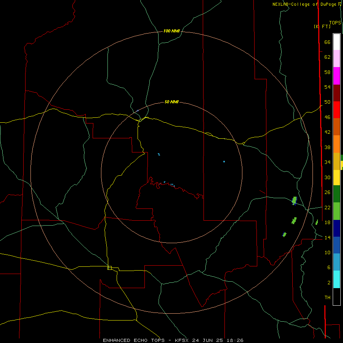Pick the navy blue legend swatch

[x=337, y=228]
